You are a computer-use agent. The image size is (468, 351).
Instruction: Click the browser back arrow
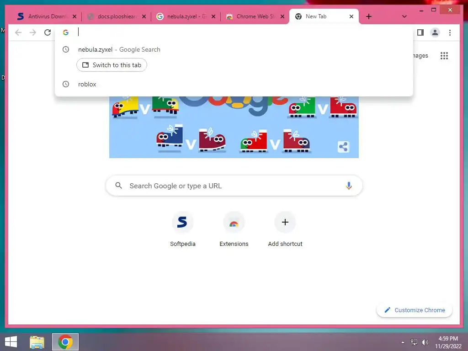coord(18,32)
